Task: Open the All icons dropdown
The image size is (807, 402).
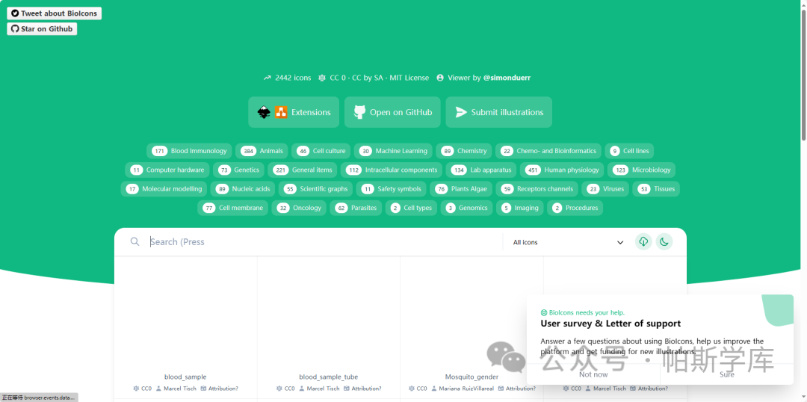Action: tap(568, 242)
